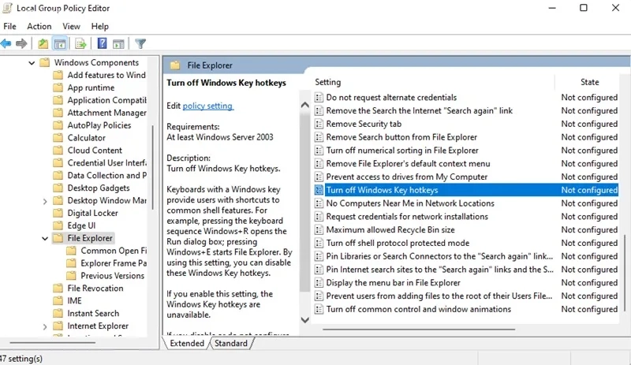Click policy icon beside Do not request alternate credentials
Image resolution: width=631 pixels, height=365 pixels.
tap(319, 98)
